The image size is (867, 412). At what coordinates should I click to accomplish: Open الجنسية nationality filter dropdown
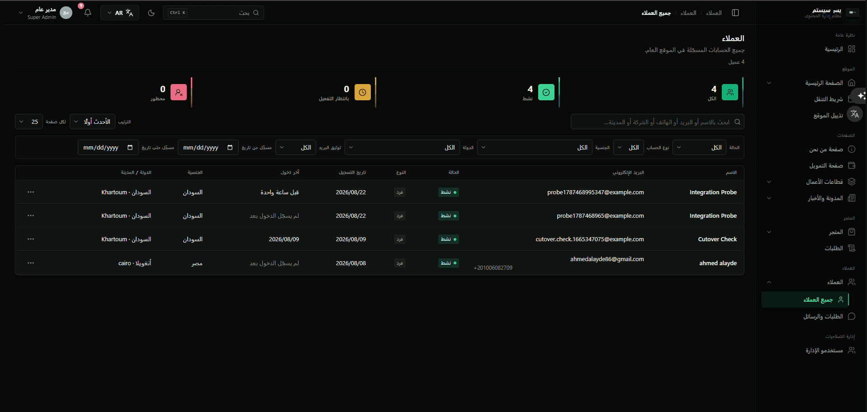[535, 148]
